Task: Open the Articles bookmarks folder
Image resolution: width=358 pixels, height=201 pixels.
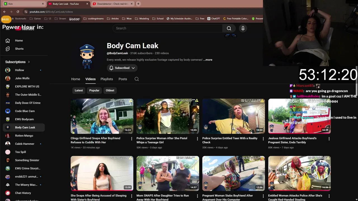Action: [113, 19]
